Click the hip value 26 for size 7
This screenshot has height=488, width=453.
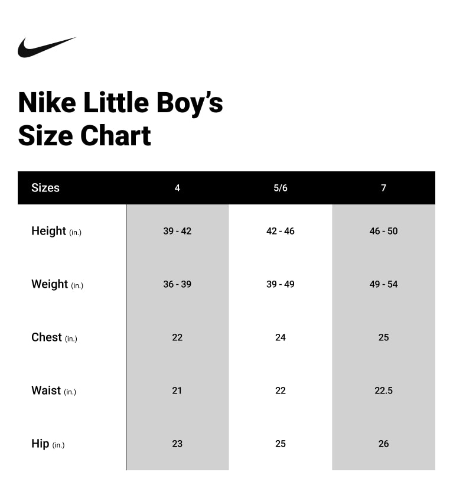click(x=383, y=444)
